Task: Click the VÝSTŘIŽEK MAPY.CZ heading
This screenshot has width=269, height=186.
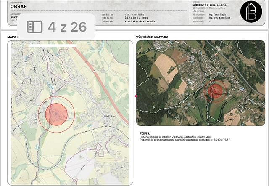Action: pyautogui.click(x=152, y=37)
